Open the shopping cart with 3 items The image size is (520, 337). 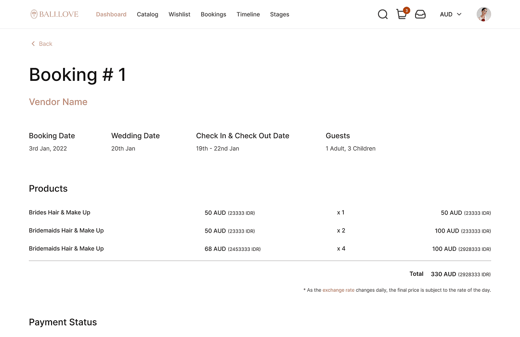tap(402, 15)
